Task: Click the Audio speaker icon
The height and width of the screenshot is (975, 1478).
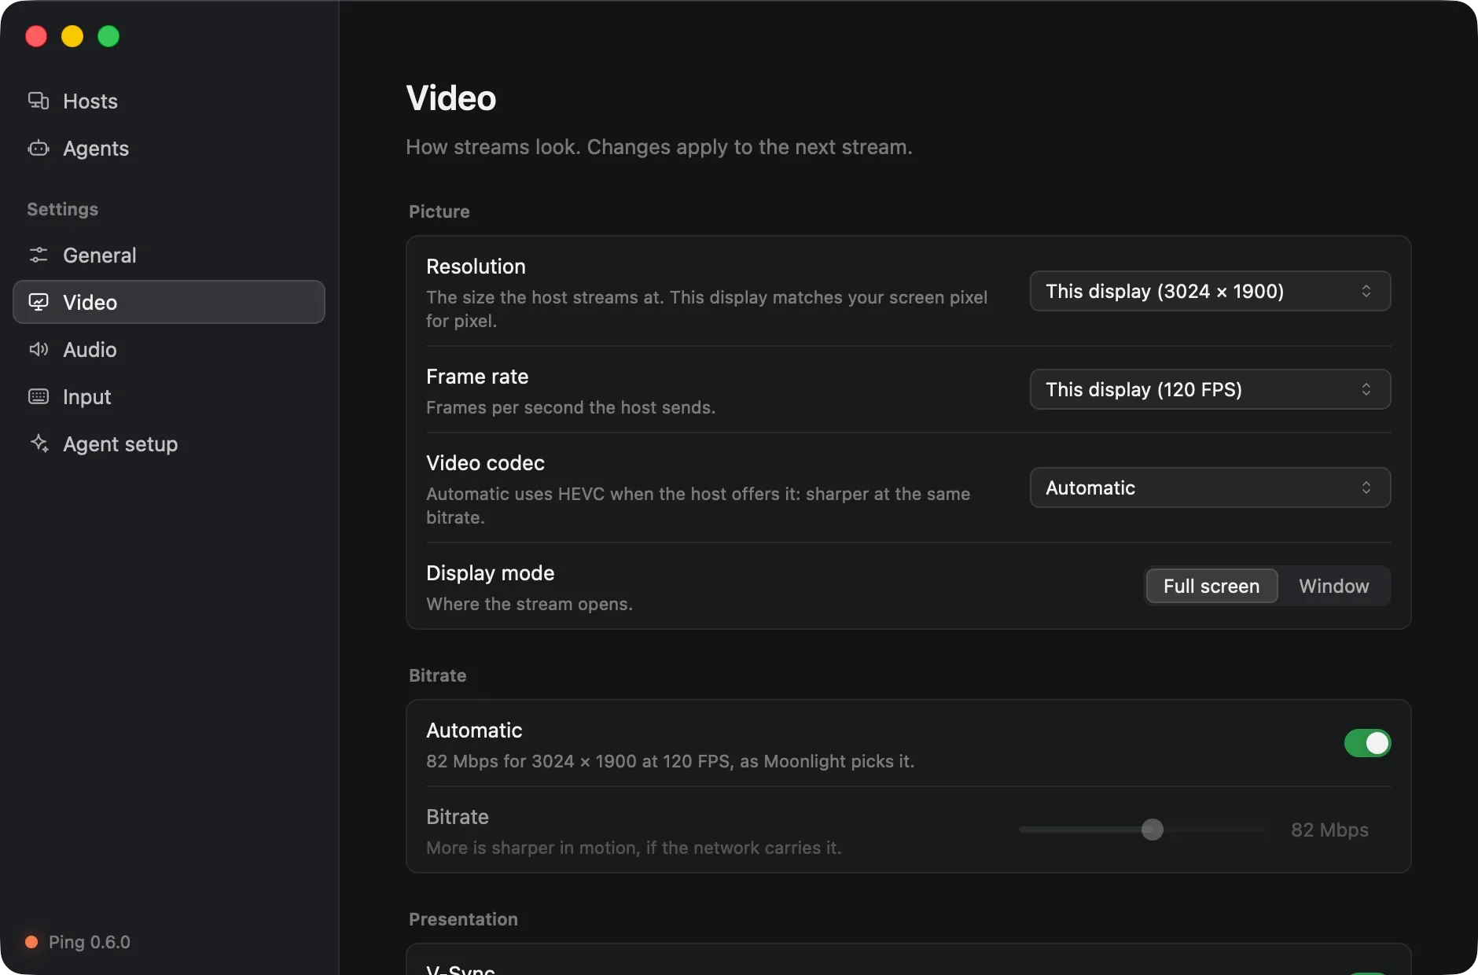Action: 39,349
